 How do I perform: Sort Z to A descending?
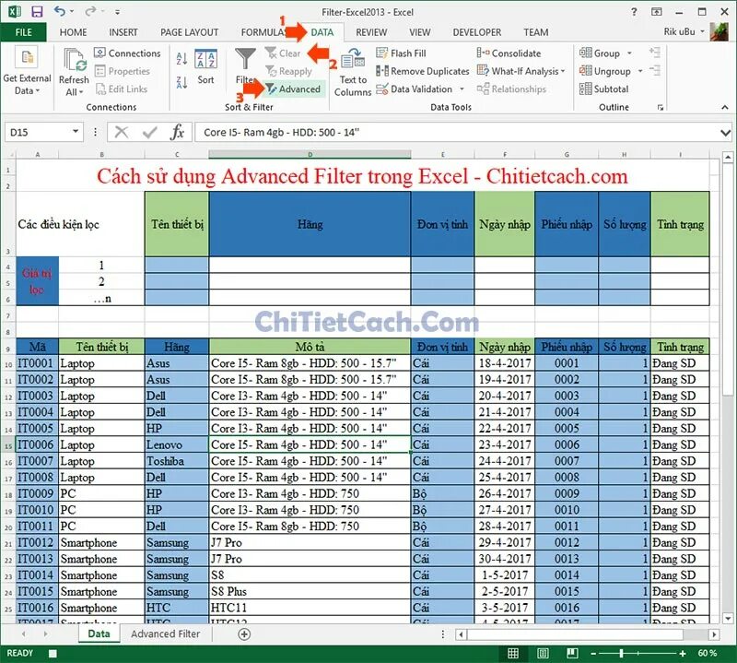click(181, 82)
